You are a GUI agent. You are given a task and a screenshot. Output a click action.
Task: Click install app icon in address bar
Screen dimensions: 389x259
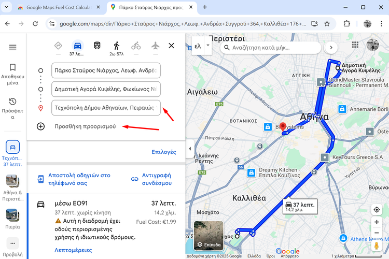point(314,23)
